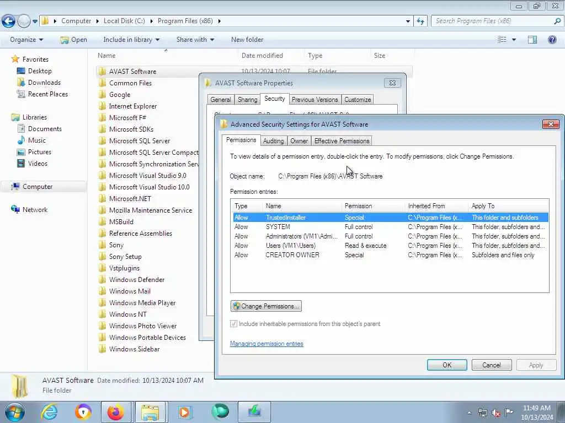Image resolution: width=565 pixels, height=423 pixels.
Task: Switch to General tab in Properties window
Action: click(221, 100)
